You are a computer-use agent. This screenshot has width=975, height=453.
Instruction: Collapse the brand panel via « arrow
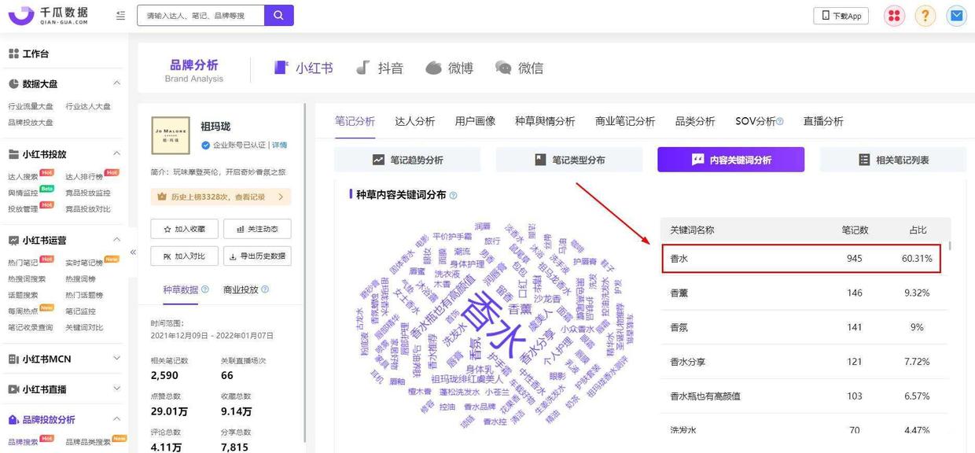point(133,251)
